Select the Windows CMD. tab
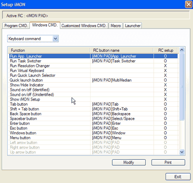 tap(45, 25)
